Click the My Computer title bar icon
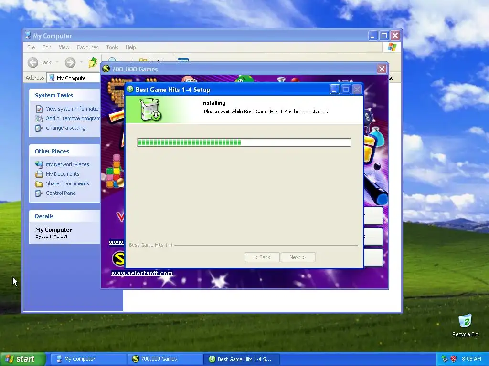 coord(28,35)
